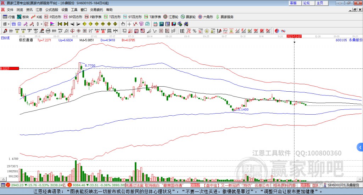The image size is (363, 195).
Task: Step forward with black right arrow
Action: click(78, 24)
